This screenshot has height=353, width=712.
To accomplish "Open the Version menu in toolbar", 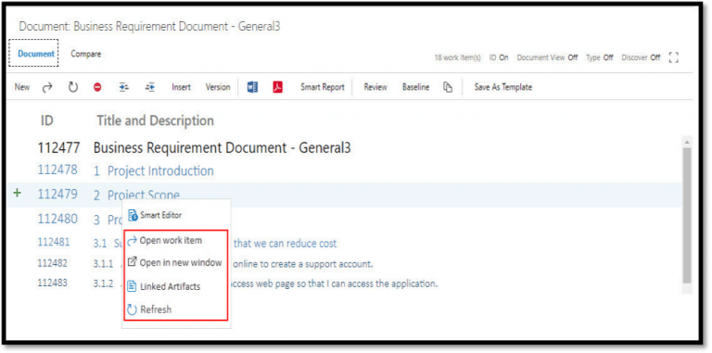I will tap(218, 87).
